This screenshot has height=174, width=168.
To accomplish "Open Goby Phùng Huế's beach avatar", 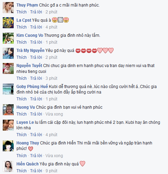I will click(x=8, y=89).
